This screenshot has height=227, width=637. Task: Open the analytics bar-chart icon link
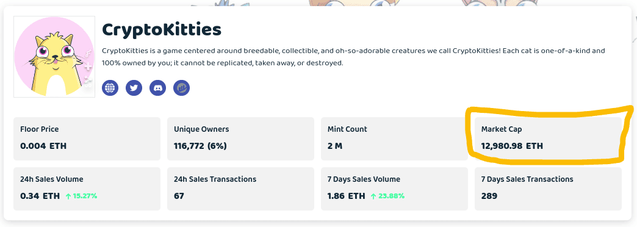(182, 88)
